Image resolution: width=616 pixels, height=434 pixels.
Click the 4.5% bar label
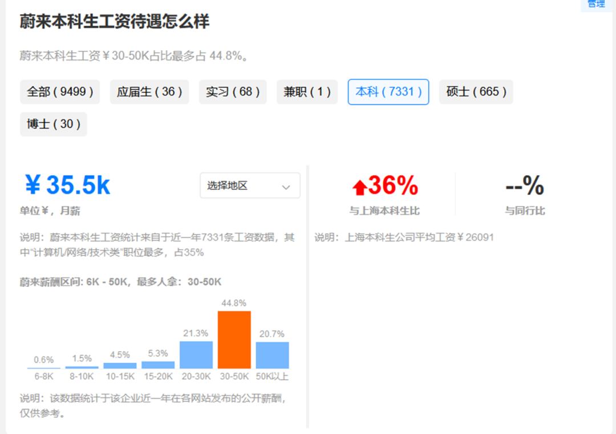pos(120,355)
